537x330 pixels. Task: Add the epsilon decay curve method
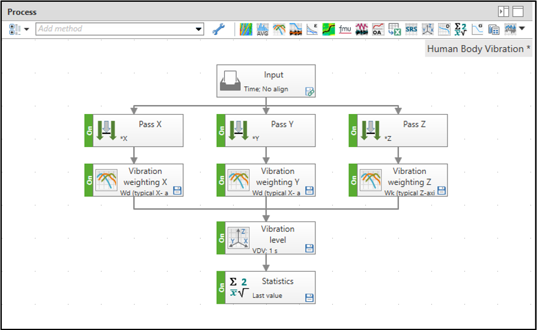(x=312, y=29)
